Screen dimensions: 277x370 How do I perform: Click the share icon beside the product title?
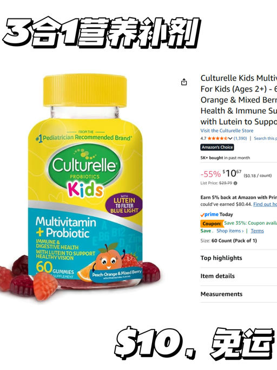tap(184, 82)
